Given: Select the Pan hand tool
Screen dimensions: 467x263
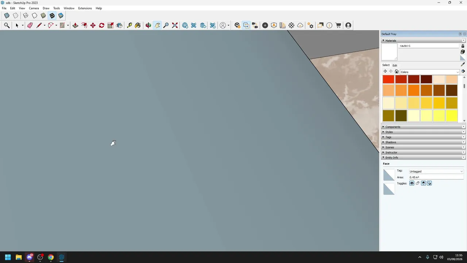Looking at the screenshot, I should 157,25.
